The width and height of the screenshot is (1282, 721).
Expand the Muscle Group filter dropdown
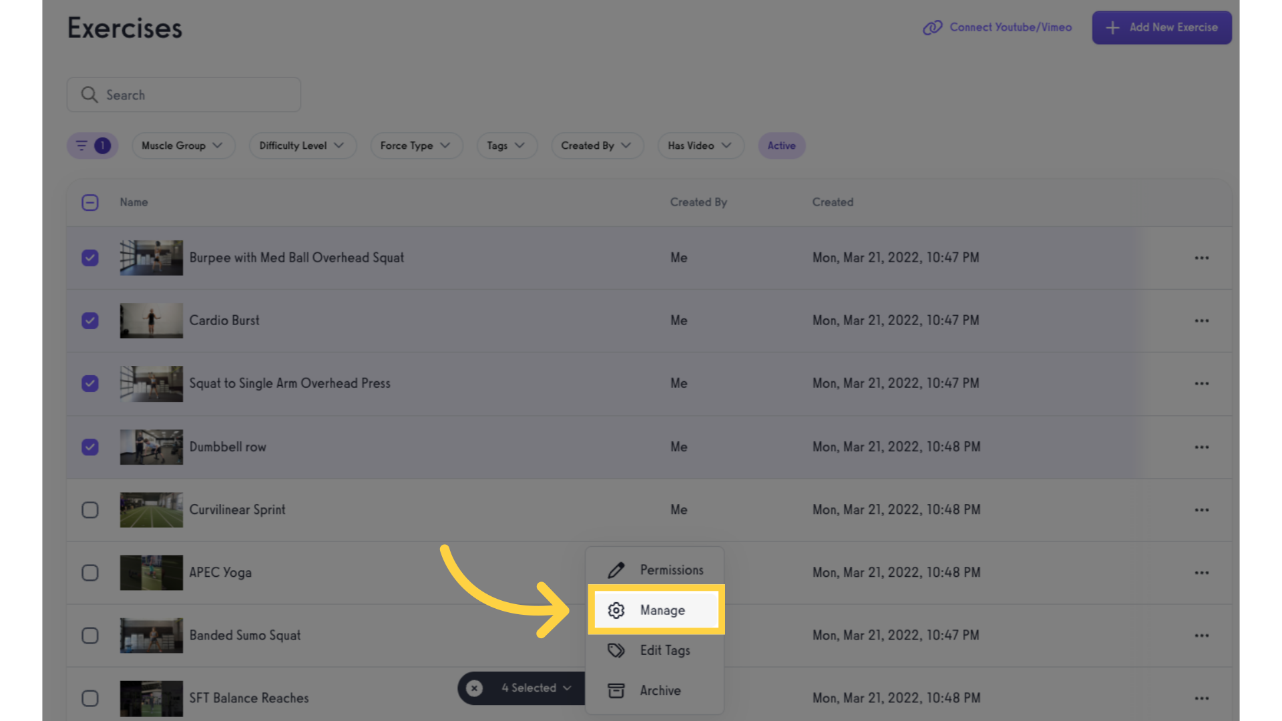[x=182, y=146]
